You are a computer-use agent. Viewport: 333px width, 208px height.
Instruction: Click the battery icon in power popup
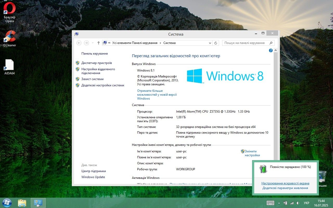pos(263,169)
